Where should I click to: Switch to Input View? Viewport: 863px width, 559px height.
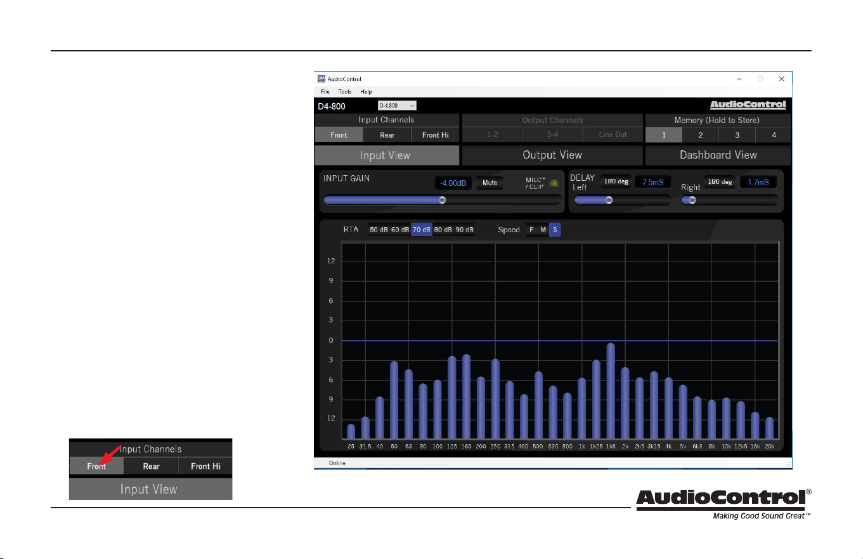coord(387,155)
